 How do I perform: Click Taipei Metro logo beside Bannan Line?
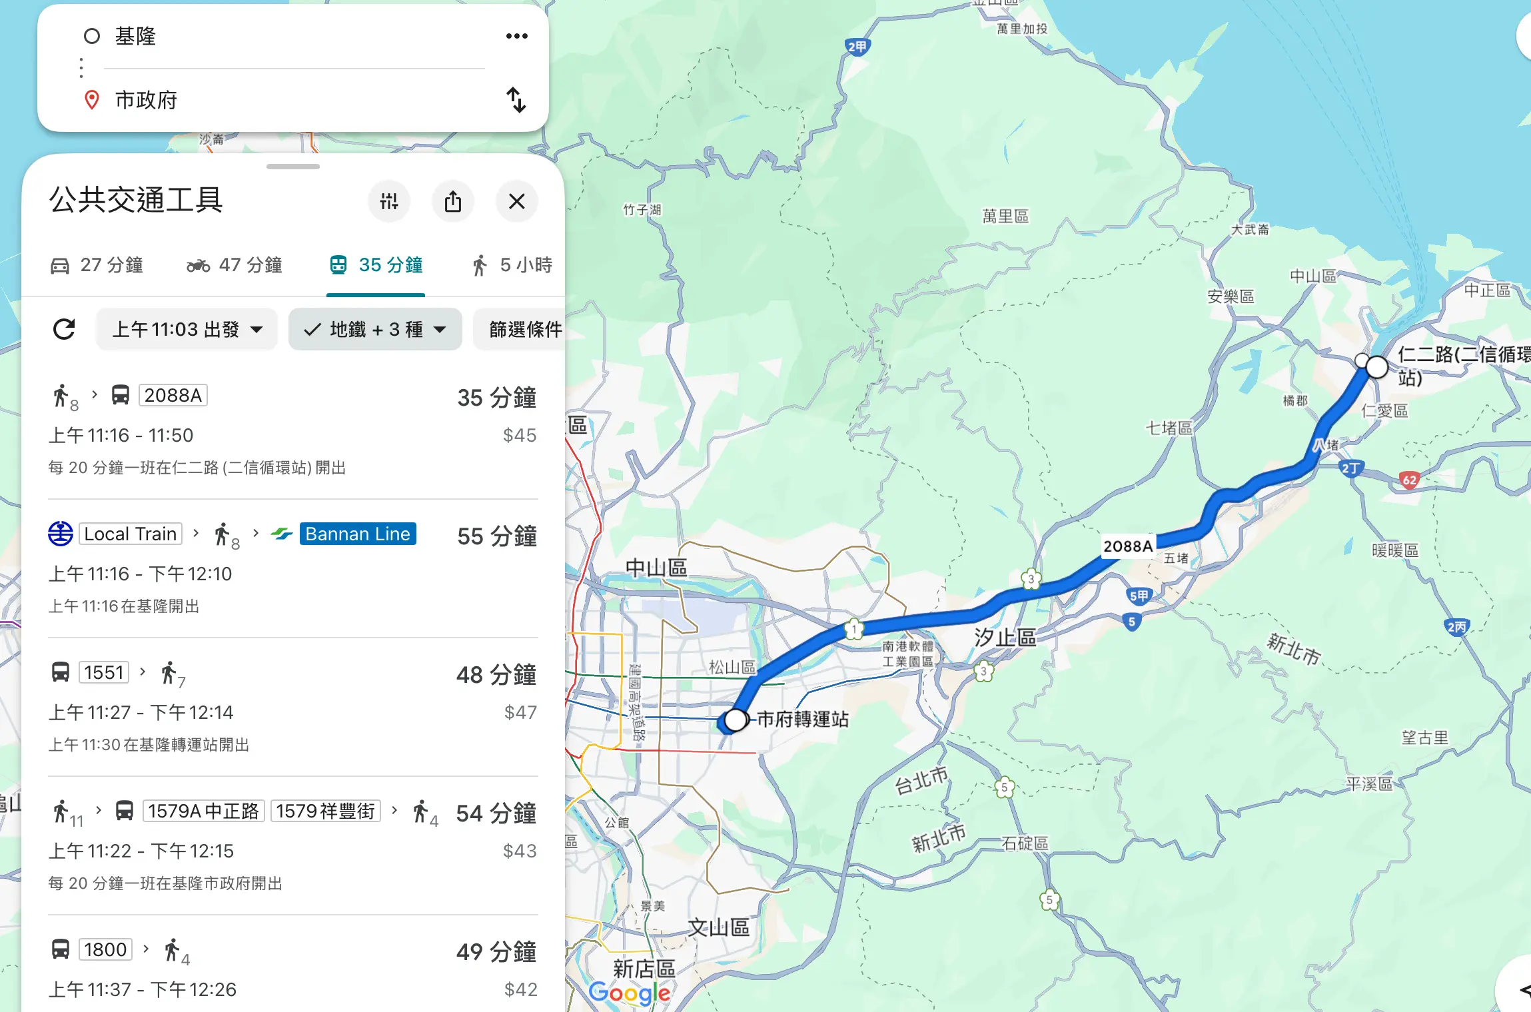point(282,534)
